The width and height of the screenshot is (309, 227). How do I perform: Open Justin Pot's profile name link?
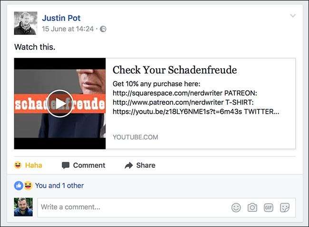(x=61, y=18)
